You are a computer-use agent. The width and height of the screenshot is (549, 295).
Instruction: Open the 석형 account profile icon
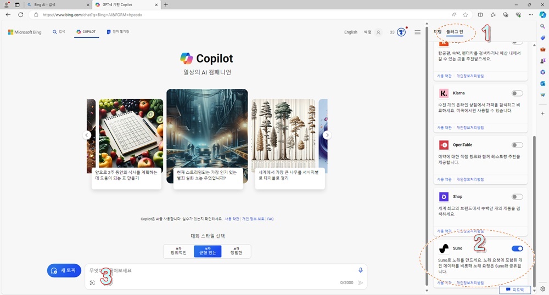point(378,32)
